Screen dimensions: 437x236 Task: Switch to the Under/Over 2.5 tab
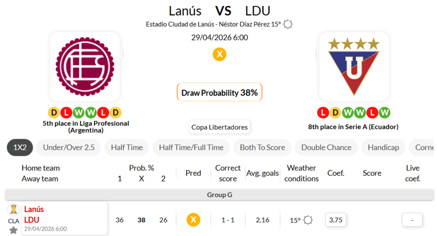tap(69, 147)
